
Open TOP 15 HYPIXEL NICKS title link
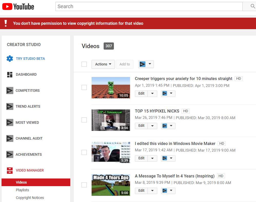[x=157, y=111]
